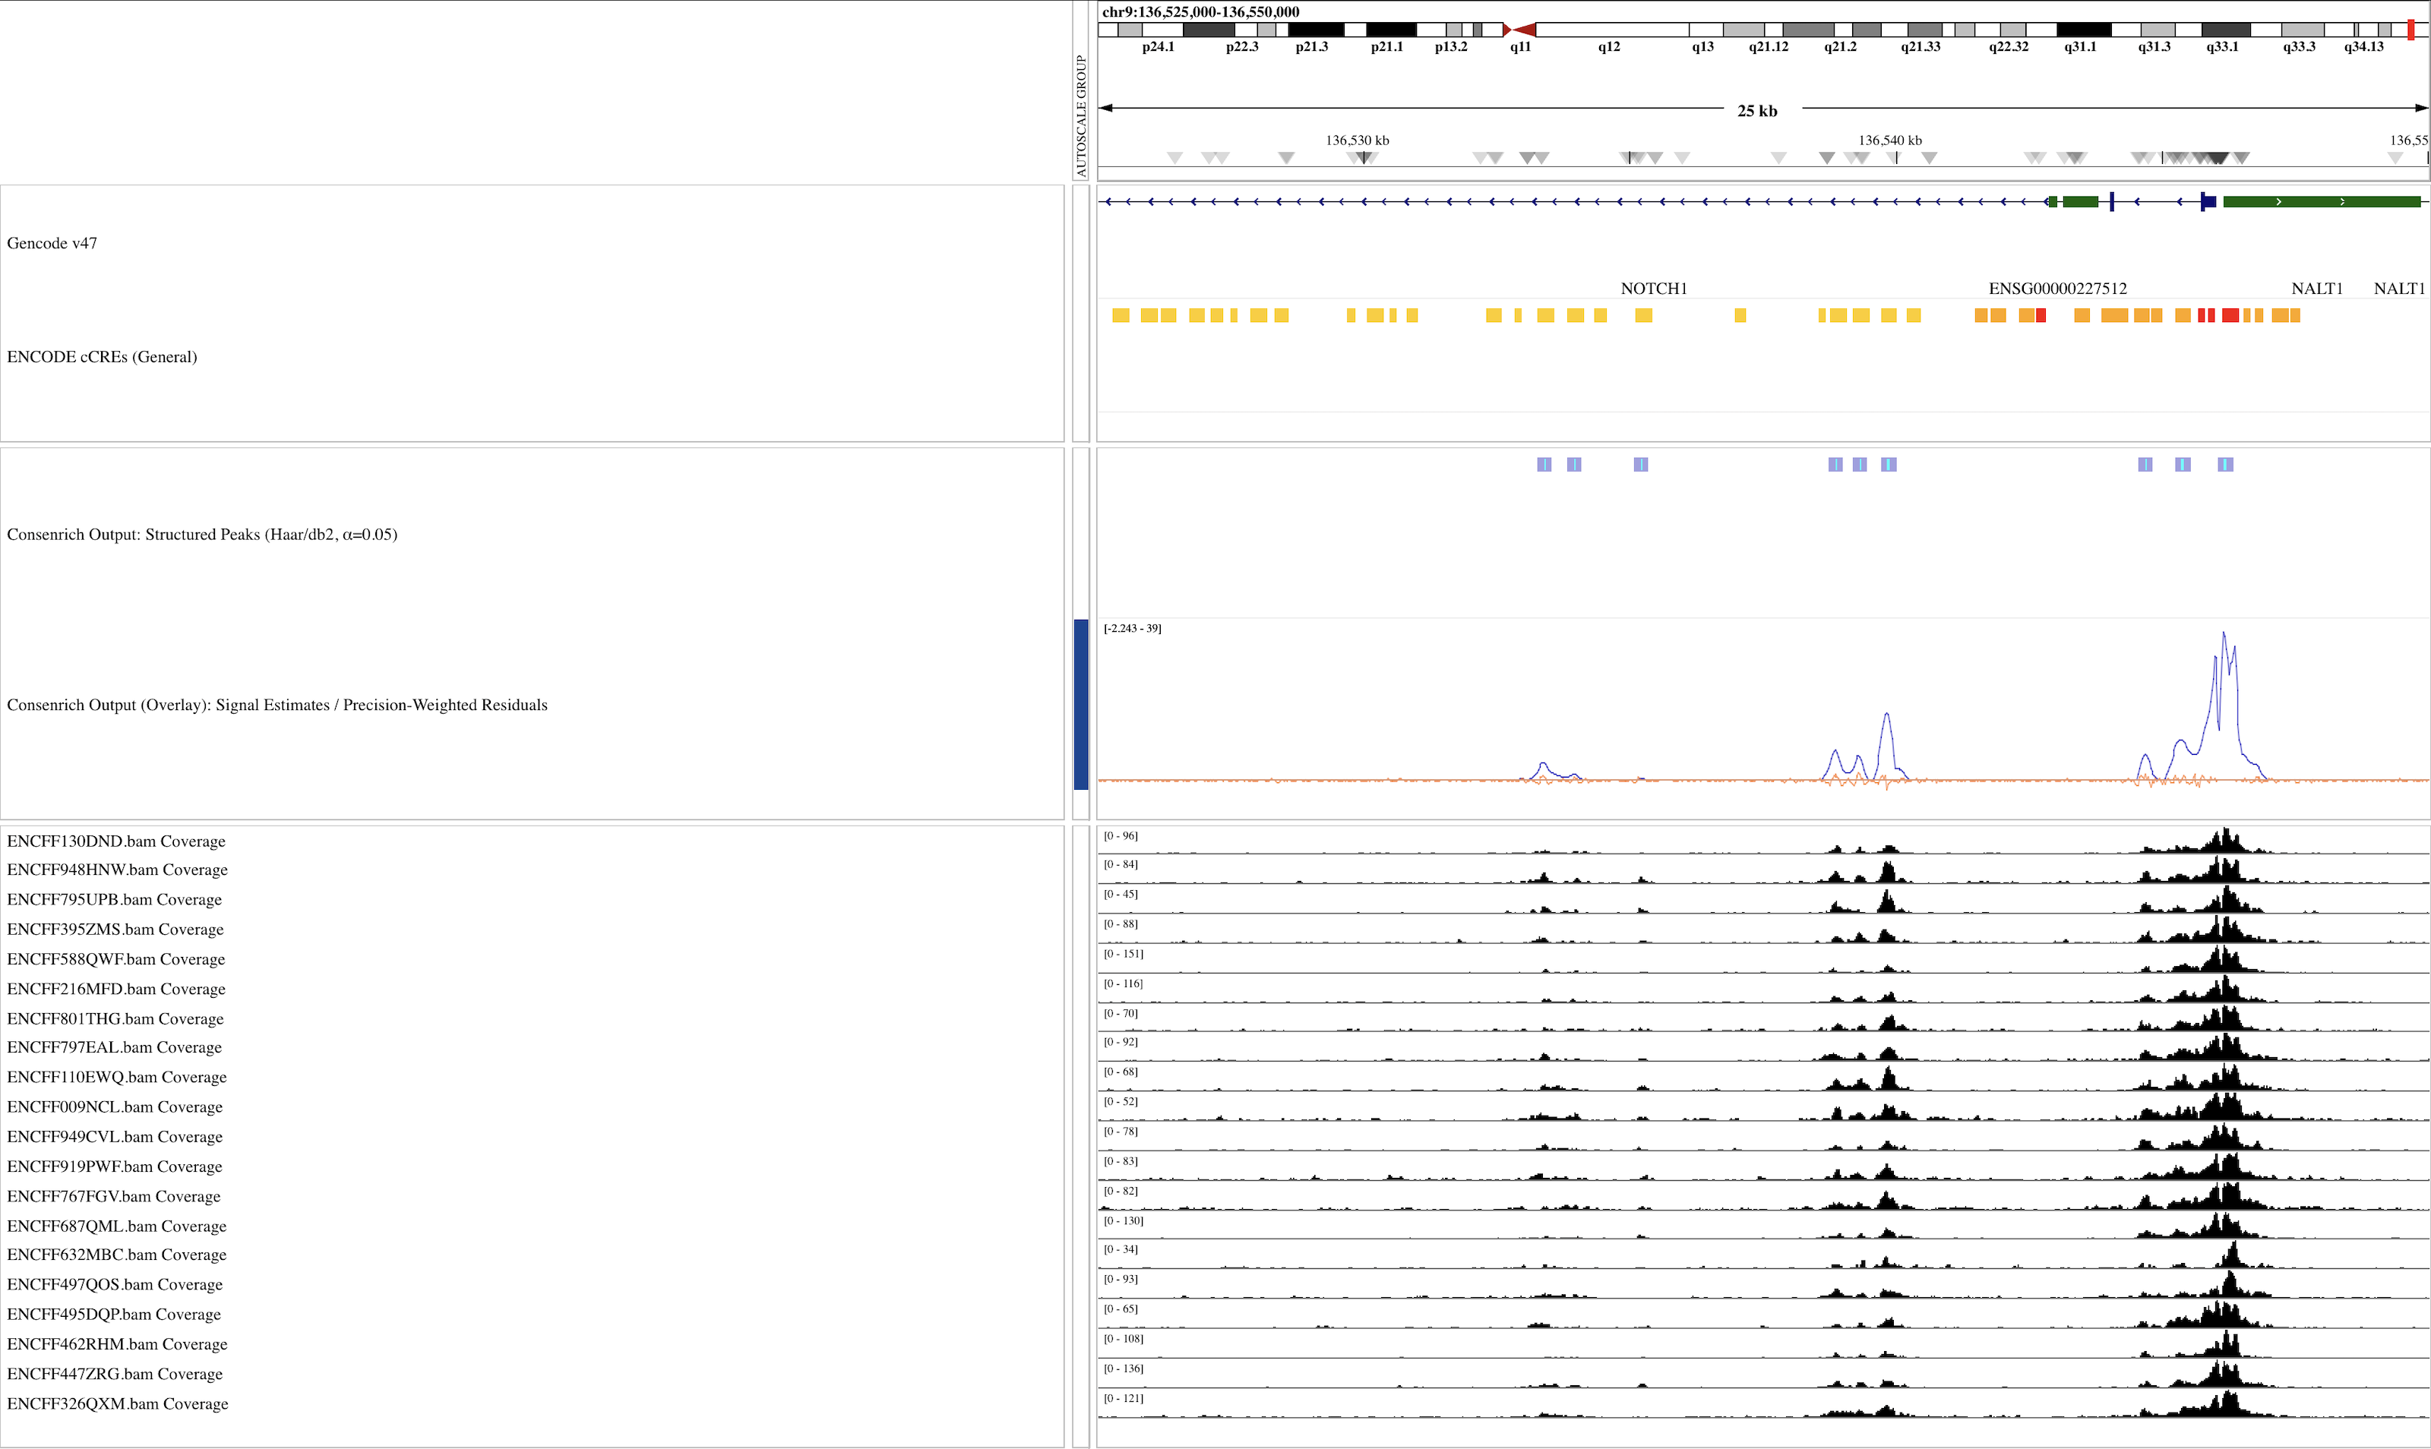Click the large green NALT1 gene block
This screenshot has width=2431, height=1449.
pos(2321,201)
